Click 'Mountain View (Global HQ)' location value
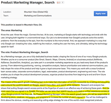 [x=36, y=12]
